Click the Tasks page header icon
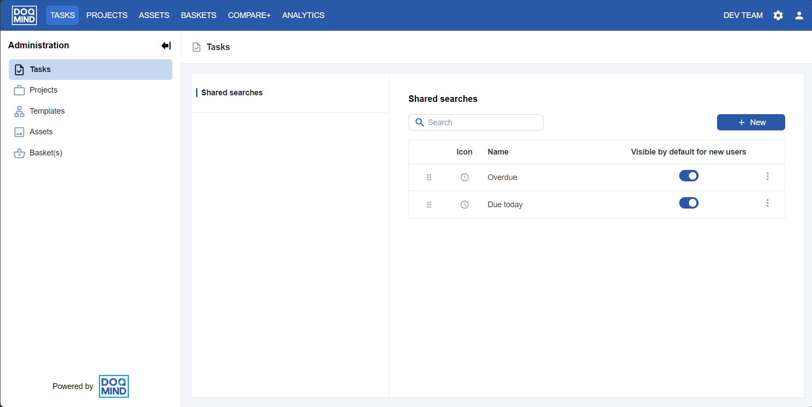The image size is (812, 407). 197,47
